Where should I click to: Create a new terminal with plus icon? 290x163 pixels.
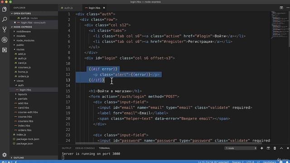(262, 148)
